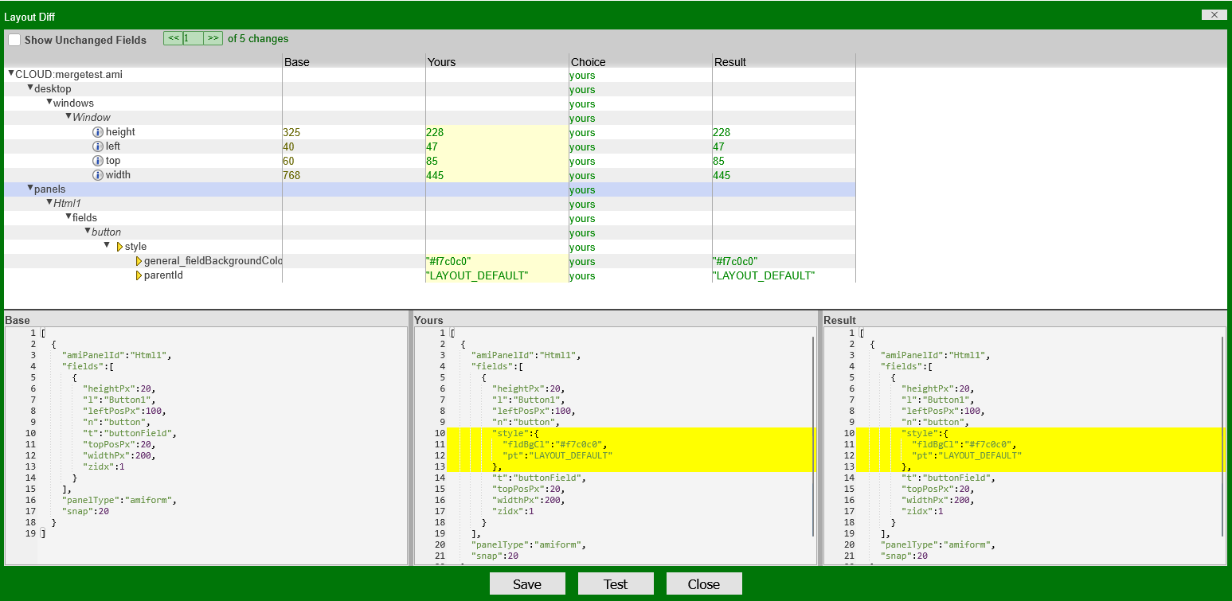Go to previous change with << arrow
Viewport: 1232px width, 601px height.
172,37
